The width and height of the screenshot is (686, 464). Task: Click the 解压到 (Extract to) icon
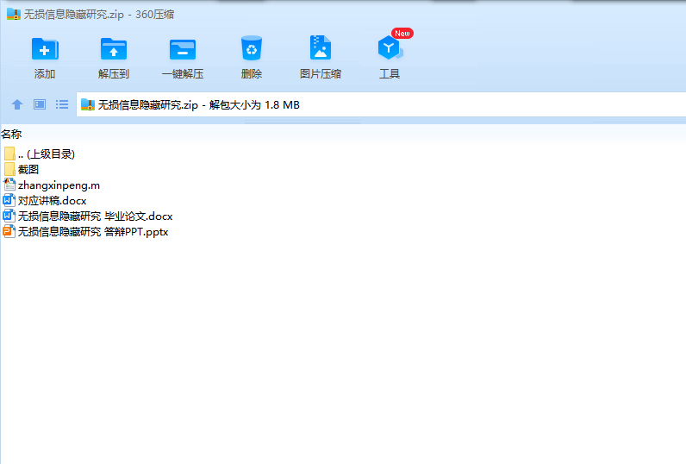click(x=114, y=49)
